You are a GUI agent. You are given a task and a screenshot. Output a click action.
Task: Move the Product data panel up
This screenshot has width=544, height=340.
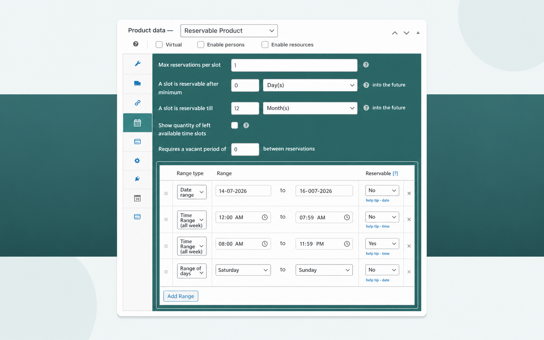pos(395,33)
